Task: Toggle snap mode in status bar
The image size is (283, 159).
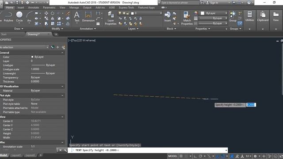Action: tap(186, 156)
